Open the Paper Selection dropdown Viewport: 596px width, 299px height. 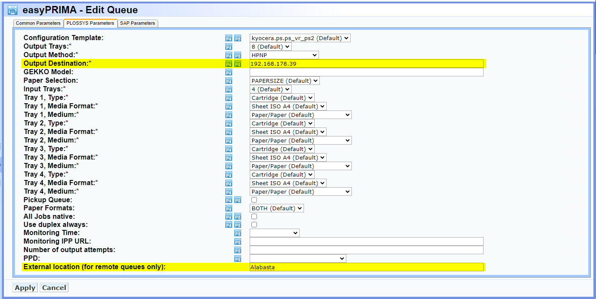click(284, 81)
